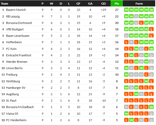The height and width of the screenshot is (125, 156).
Task: Sort by the GD column header
Action: (103, 4)
